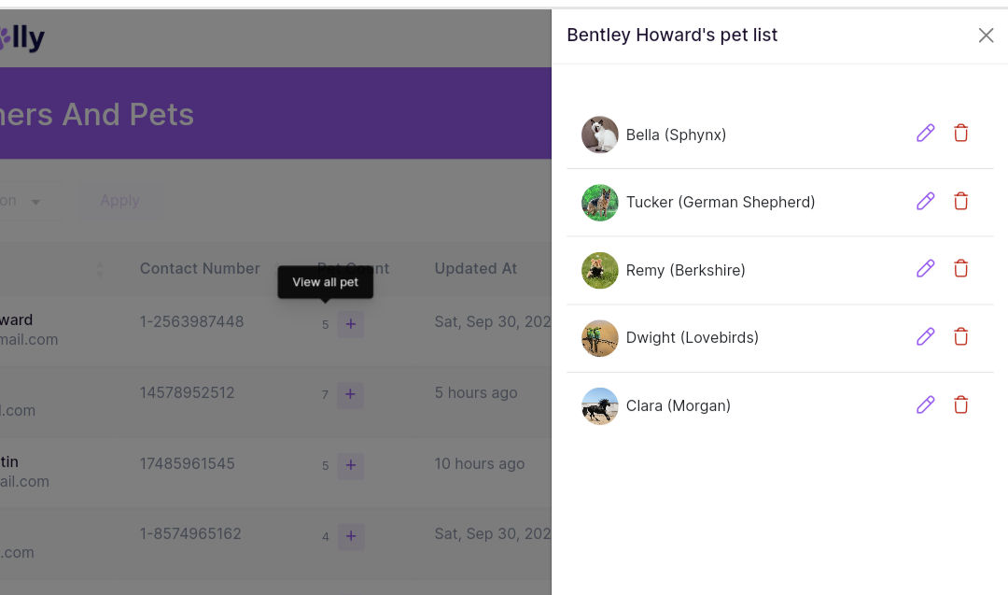1008x595 pixels.
Task: Remove Tucker using the trash icon
Action: [x=960, y=202]
